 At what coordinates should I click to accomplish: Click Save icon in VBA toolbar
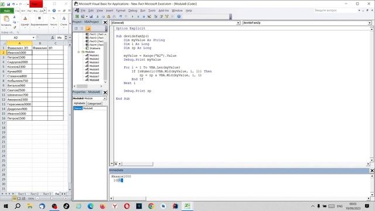pyautogui.click(x=91, y=16)
